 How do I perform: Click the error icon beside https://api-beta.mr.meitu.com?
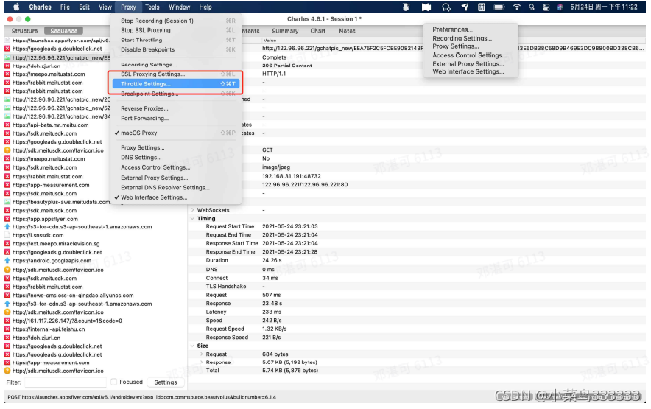pyautogui.click(x=7, y=125)
